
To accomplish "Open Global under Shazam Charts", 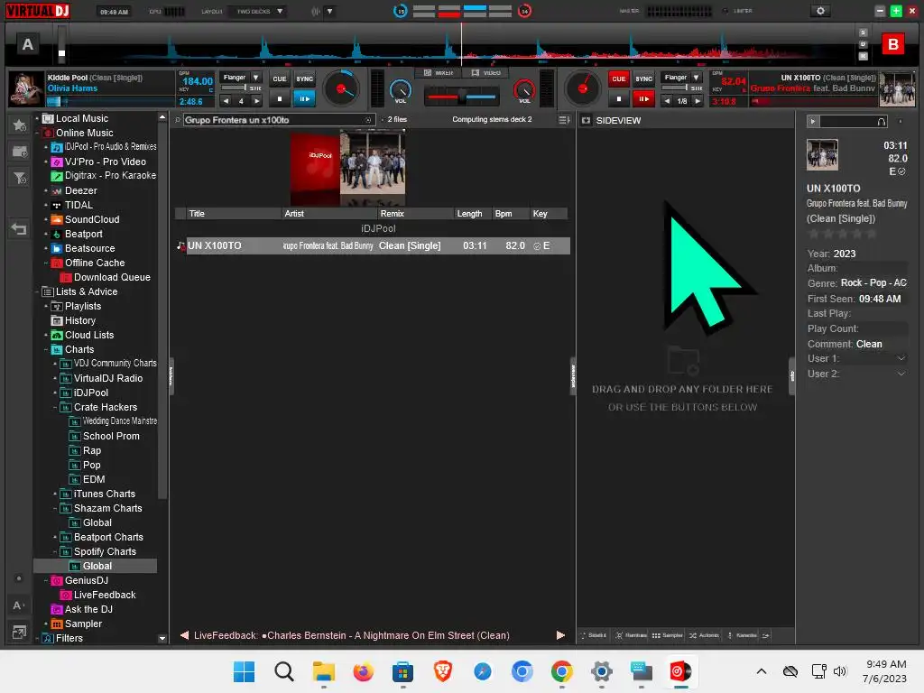I will pos(97,522).
